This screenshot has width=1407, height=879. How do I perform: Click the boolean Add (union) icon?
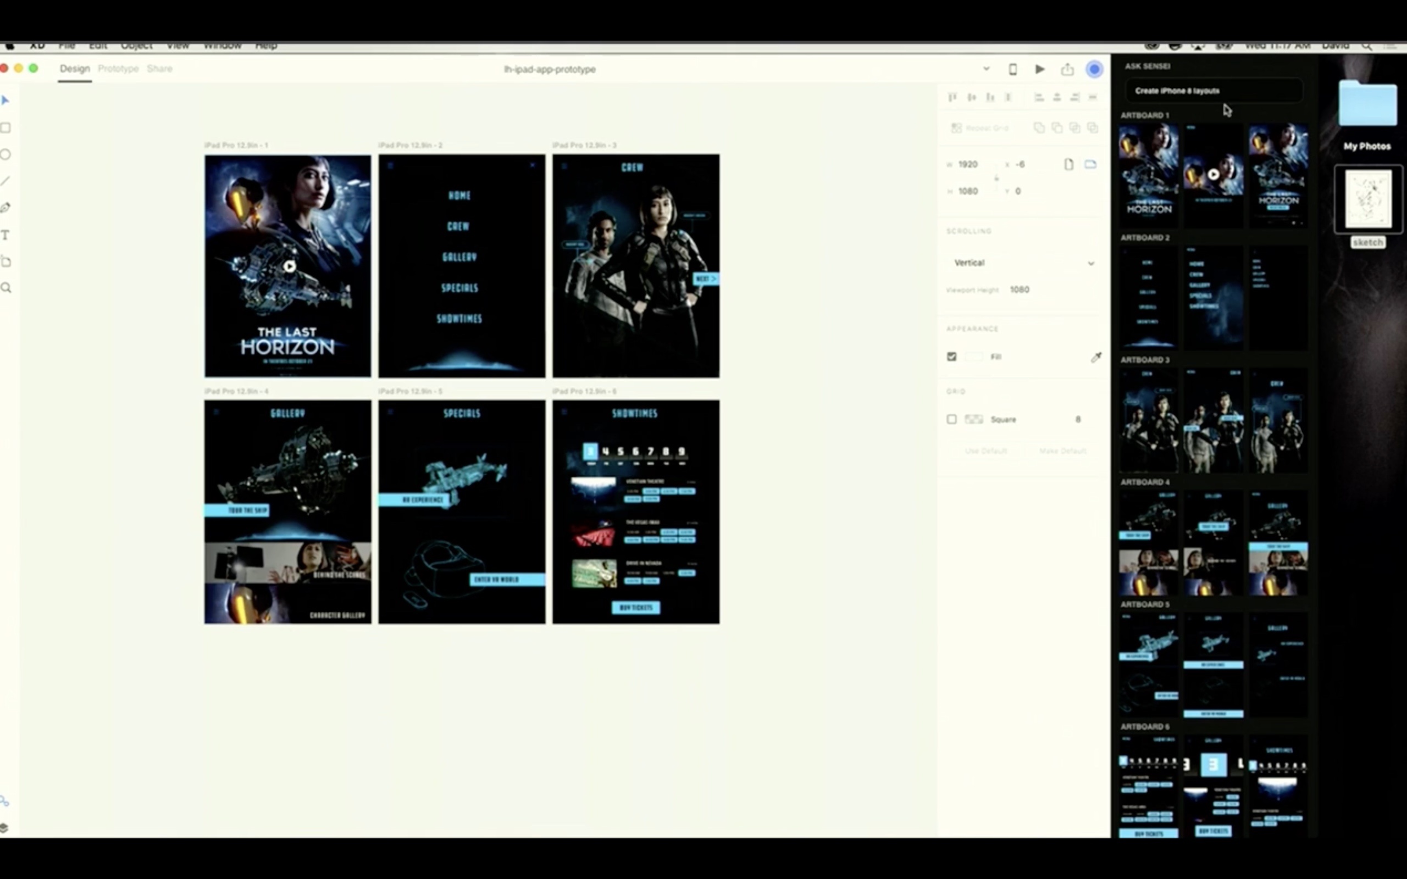point(1039,127)
